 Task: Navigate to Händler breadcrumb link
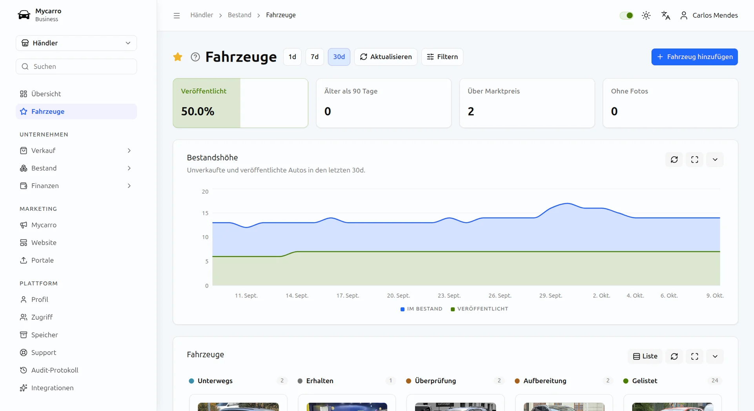coord(202,15)
